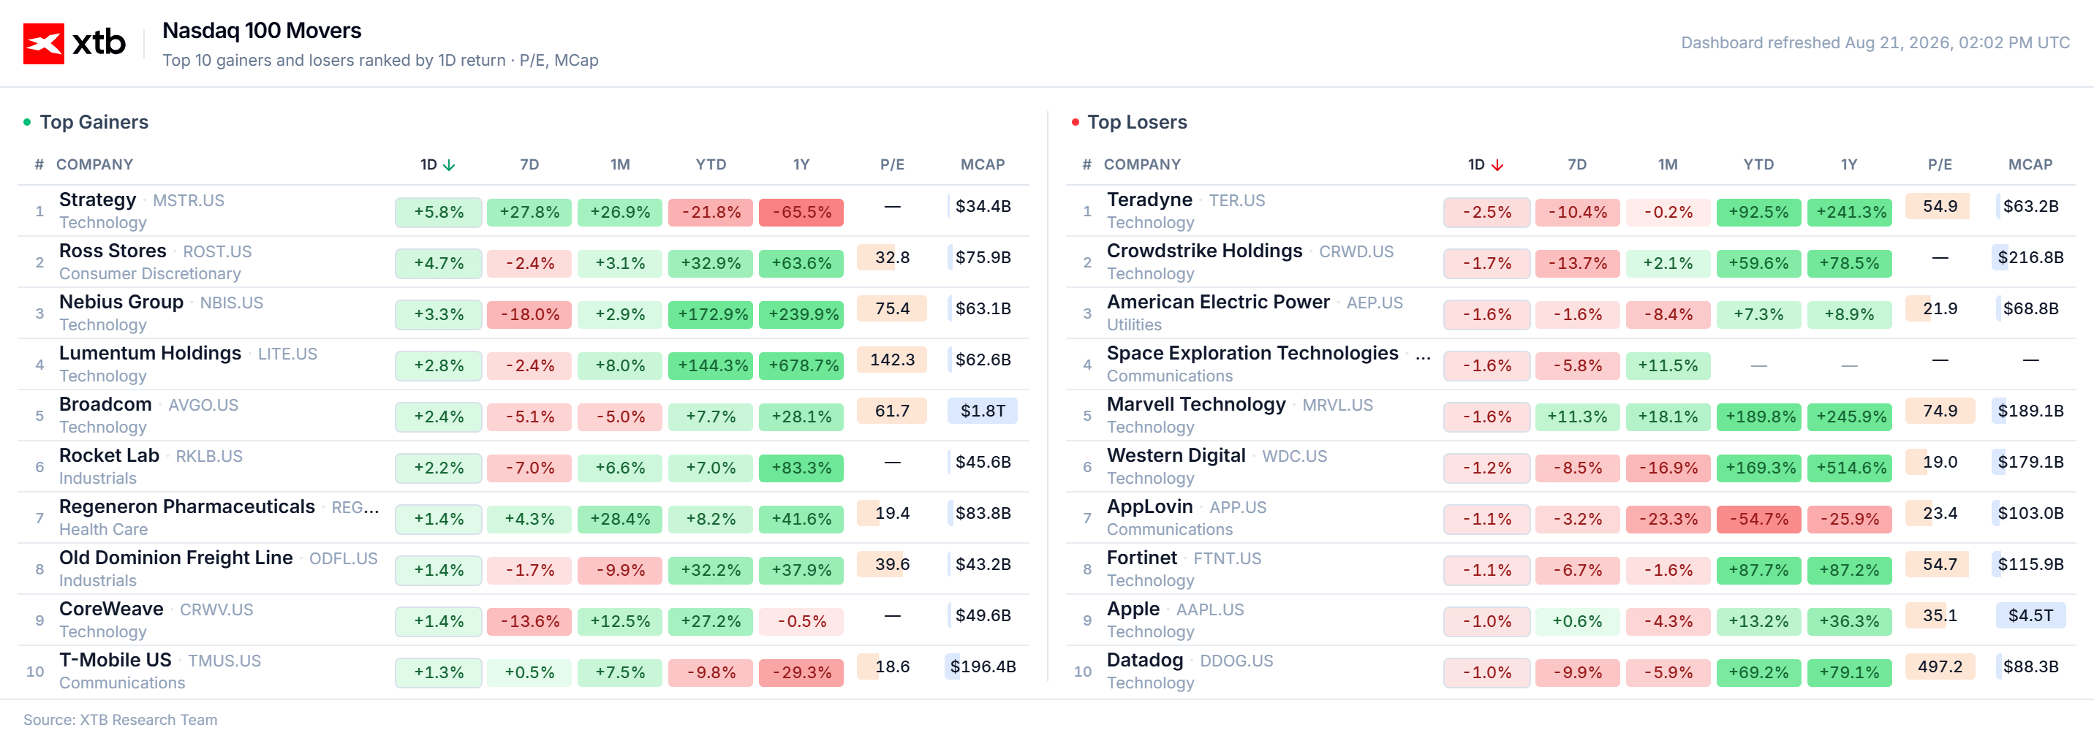Click Datadog company name
2094x741 pixels.
pyautogui.click(x=1146, y=661)
